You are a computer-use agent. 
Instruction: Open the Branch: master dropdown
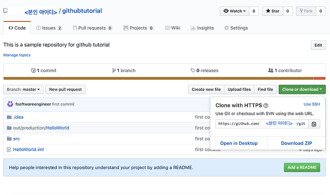[23, 90]
